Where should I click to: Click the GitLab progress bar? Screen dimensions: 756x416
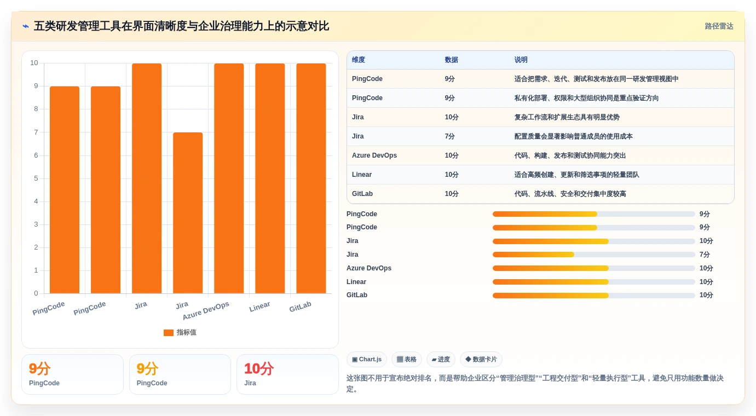pos(594,296)
